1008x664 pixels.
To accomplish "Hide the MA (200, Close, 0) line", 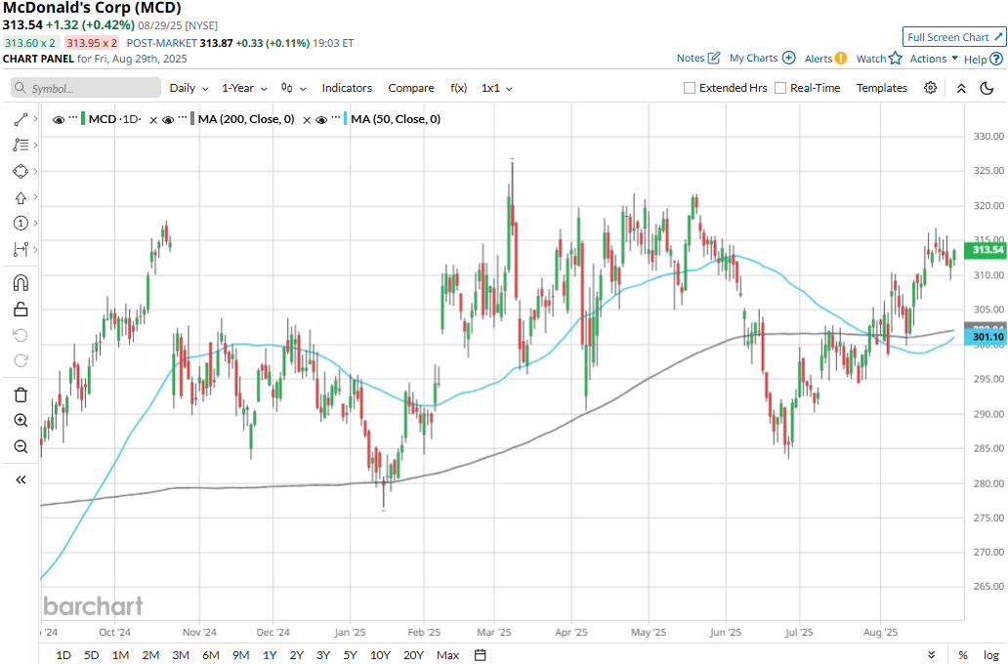I will point(168,119).
